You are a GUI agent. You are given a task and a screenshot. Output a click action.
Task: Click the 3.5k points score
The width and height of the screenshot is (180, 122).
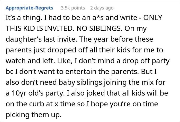(73, 8)
